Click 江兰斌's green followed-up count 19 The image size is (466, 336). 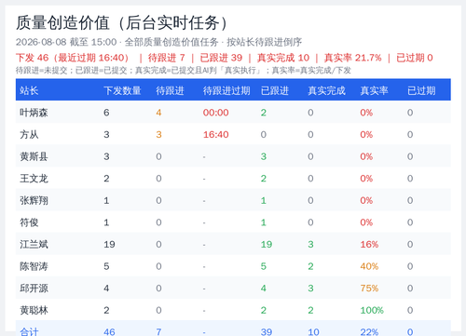pyautogui.click(x=267, y=245)
